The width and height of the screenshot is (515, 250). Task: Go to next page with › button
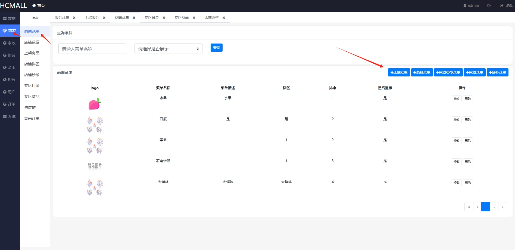click(x=494, y=207)
